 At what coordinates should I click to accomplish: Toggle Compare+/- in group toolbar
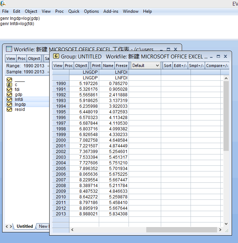[217, 66]
